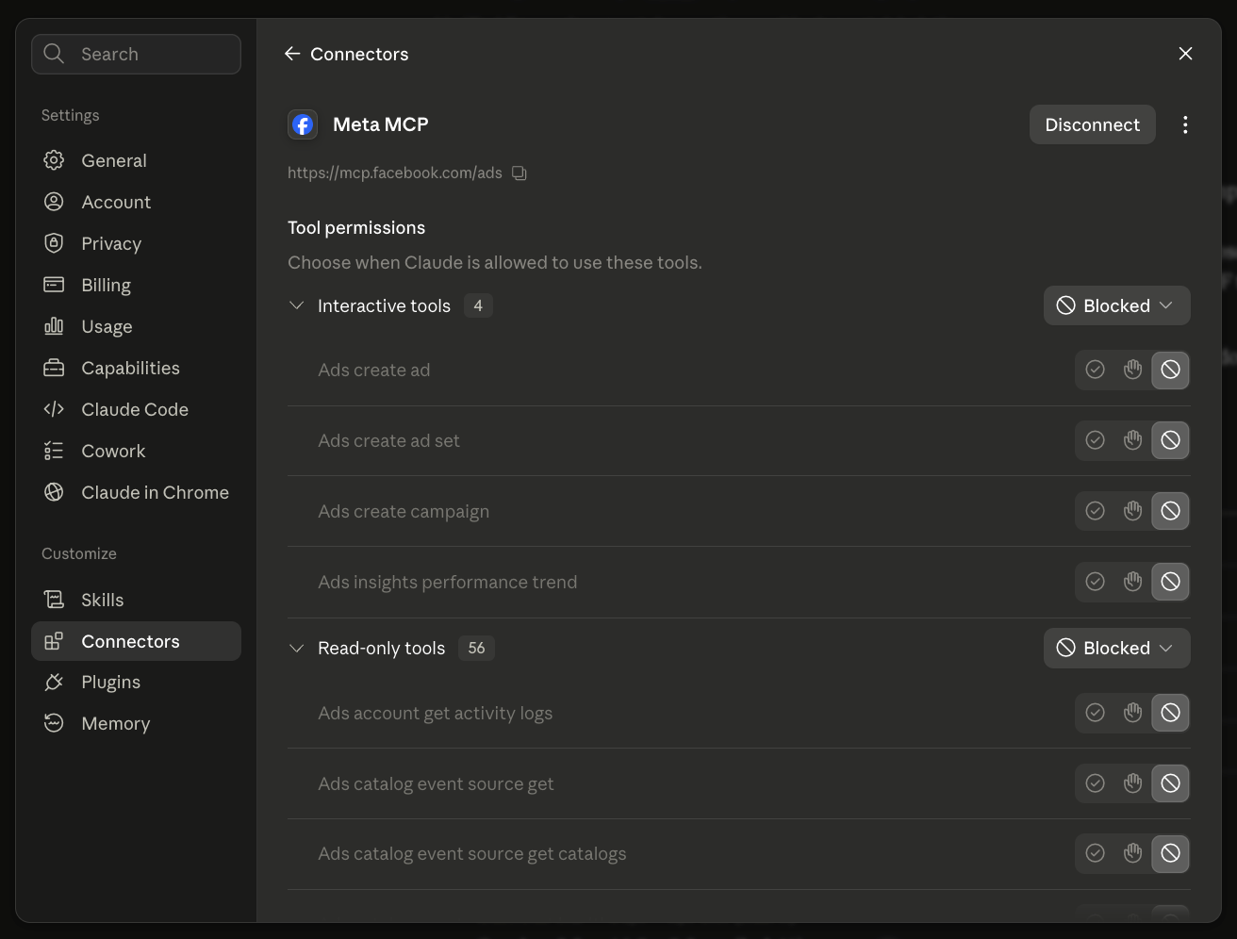Open Account settings
The width and height of the screenshot is (1237, 939).
coord(136,202)
